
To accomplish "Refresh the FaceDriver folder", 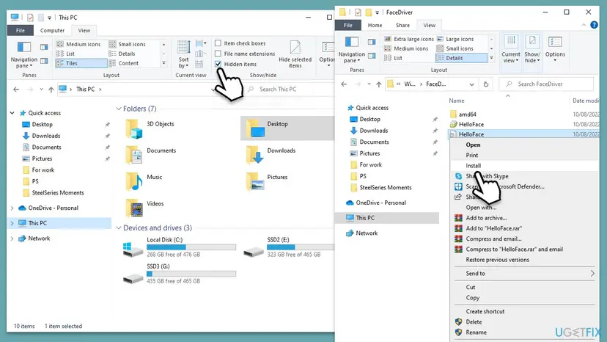I will point(486,84).
